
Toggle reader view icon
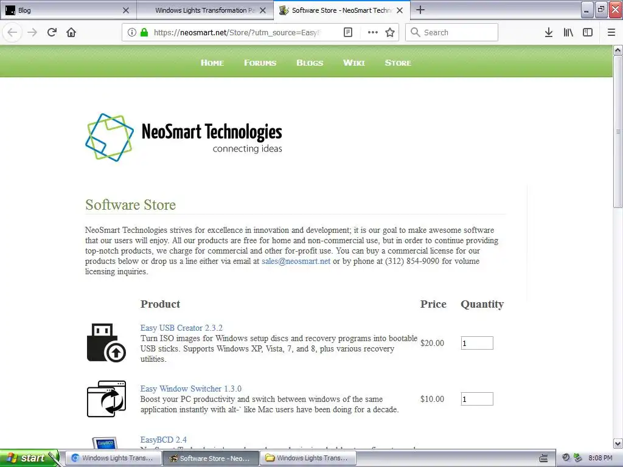click(x=347, y=32)
